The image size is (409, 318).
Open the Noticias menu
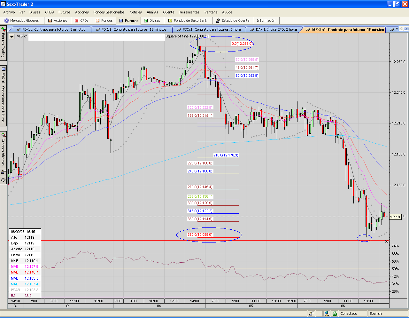click(136, 12)
